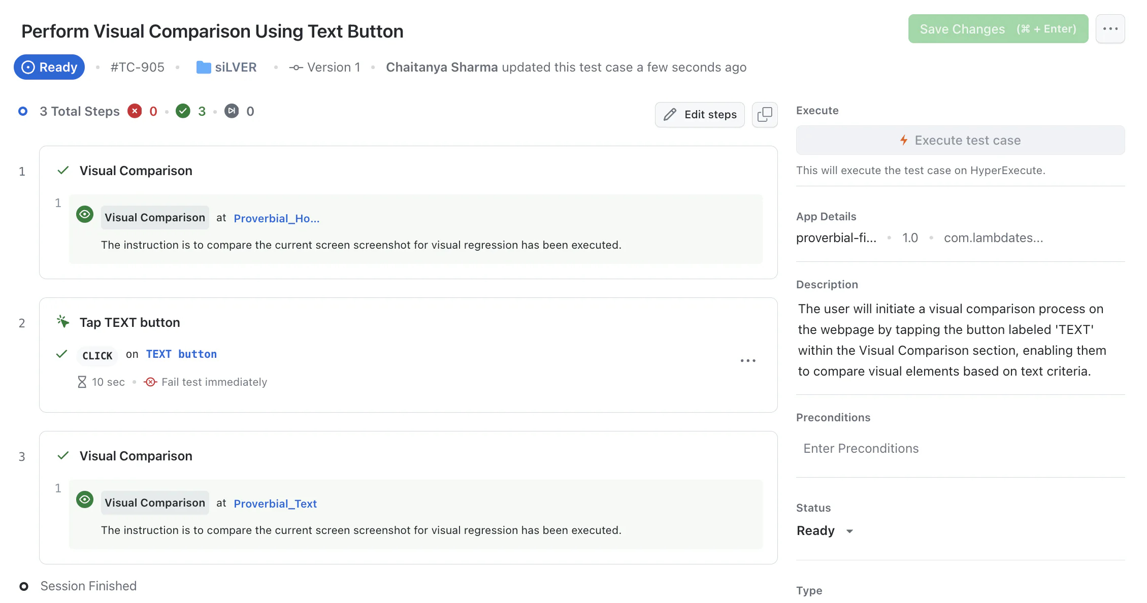Viewport: 1147px width, 603px height.
Task: Open the three-dot menu for step 2
Action: (x=747, y=361)
